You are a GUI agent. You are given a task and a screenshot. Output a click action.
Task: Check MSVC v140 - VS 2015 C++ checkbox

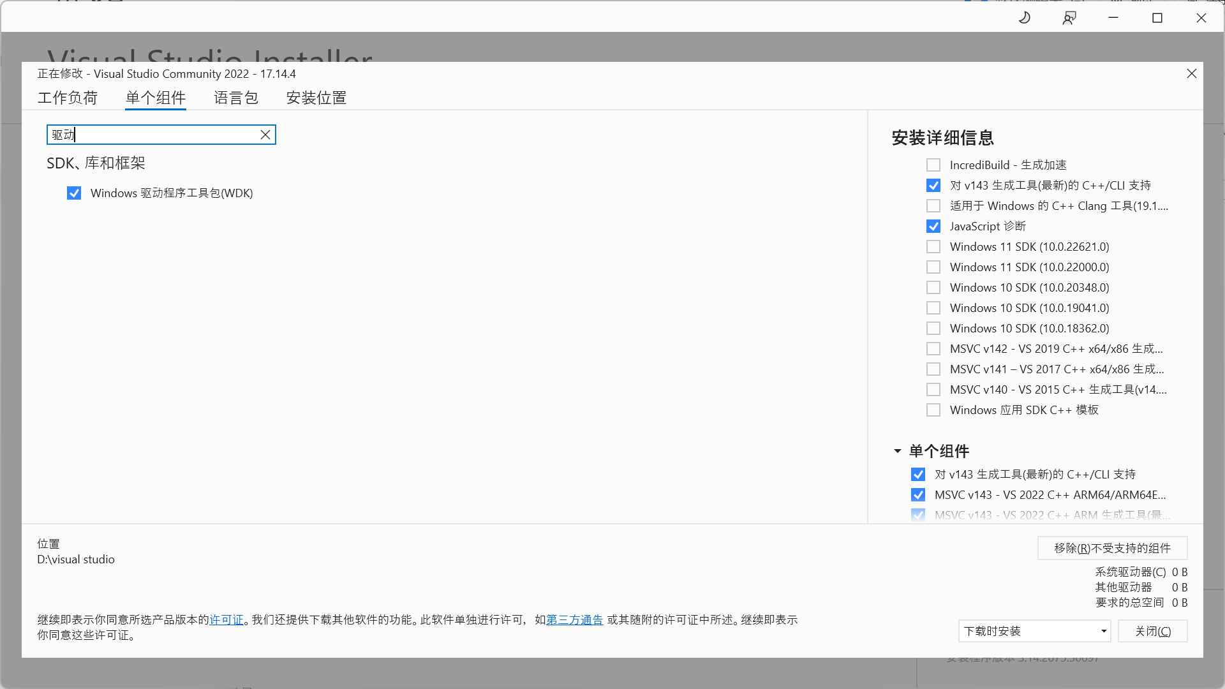click(x=933, y=390)
